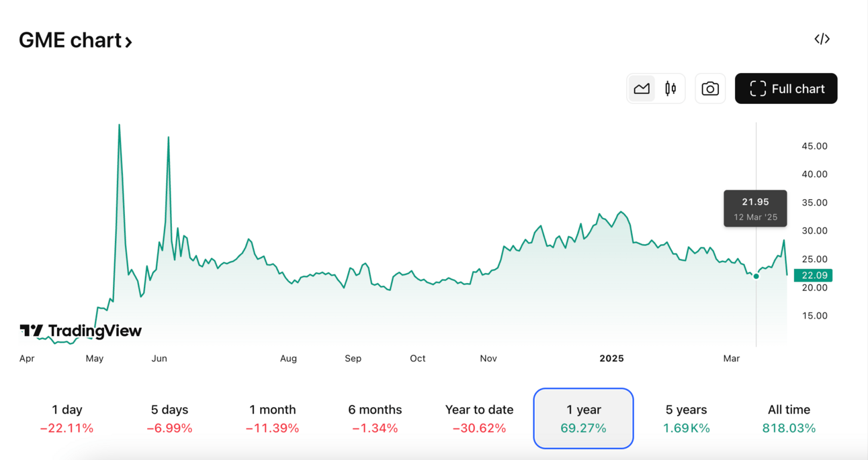The width and height of the screenshot is (868, 460).
Task: Select the 6 months range
Action: pos(375,418)
